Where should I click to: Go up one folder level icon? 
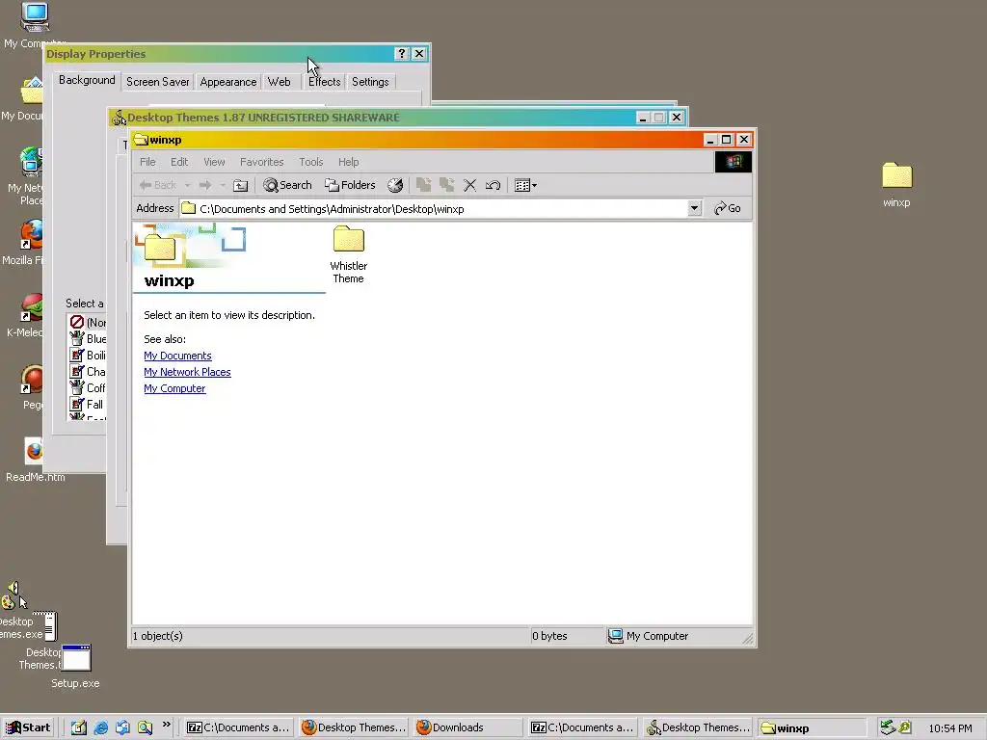tap(240, 185)
